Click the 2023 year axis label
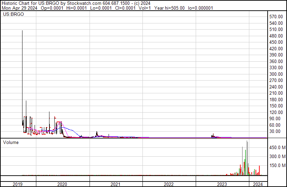Viewport: 287px width, 187px height. coord(222,184)
